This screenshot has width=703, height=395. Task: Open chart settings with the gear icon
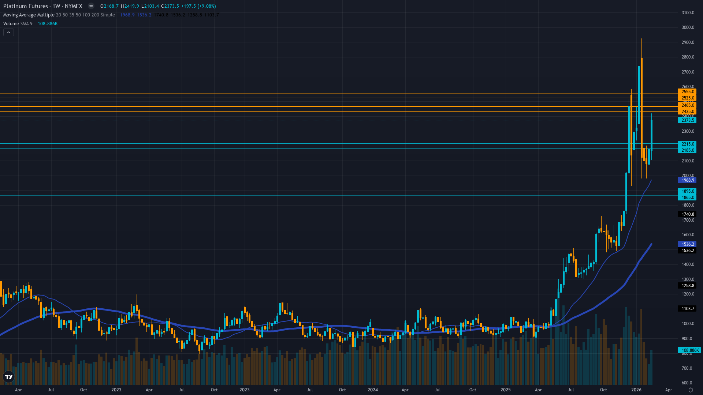point(691,390)
